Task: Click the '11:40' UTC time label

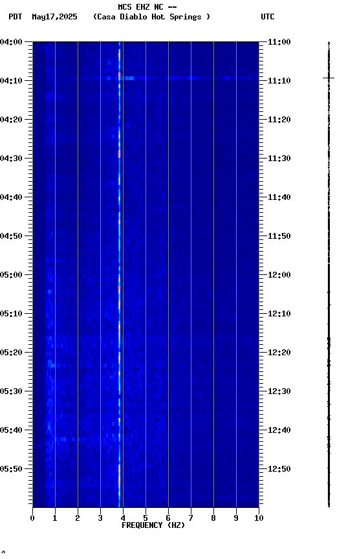Action: point(279,197)
